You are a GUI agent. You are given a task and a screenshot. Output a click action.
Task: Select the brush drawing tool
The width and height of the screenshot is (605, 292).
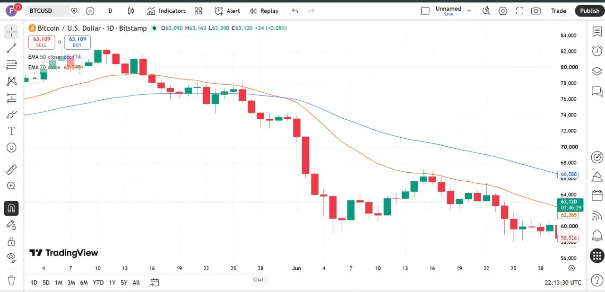click(x=12, y=115)
